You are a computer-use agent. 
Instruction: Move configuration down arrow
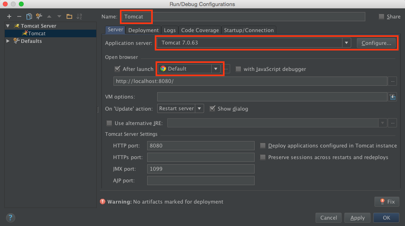pos(59,16)
